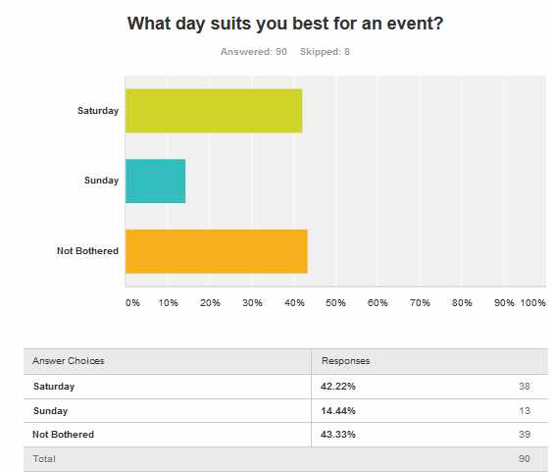Select the Saturday chart axis label

(x=98, y=111)
